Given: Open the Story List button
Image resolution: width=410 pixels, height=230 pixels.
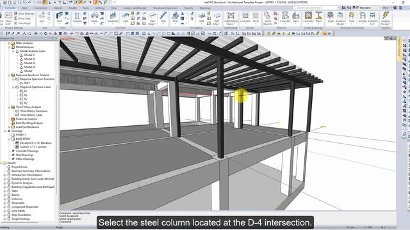Looking at the screenshot, I should pyautogui.click(x=8, y=19).
